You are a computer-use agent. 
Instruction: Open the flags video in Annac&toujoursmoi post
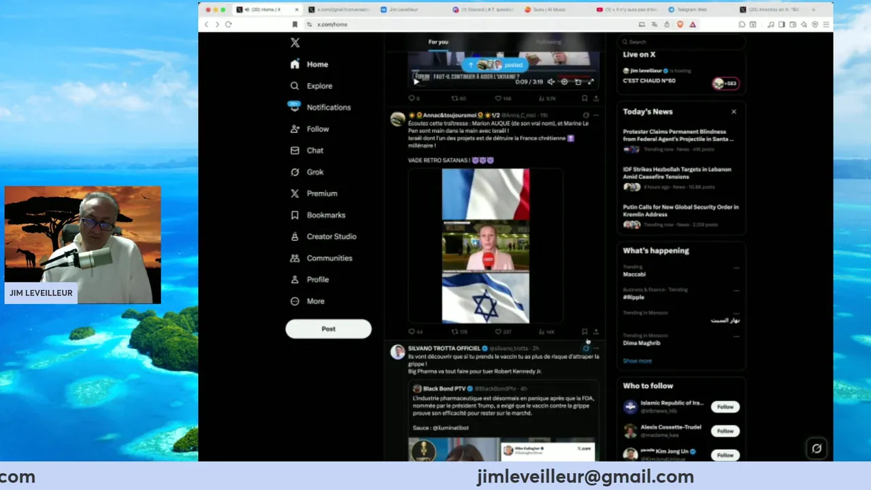click(x=485, y=246)
